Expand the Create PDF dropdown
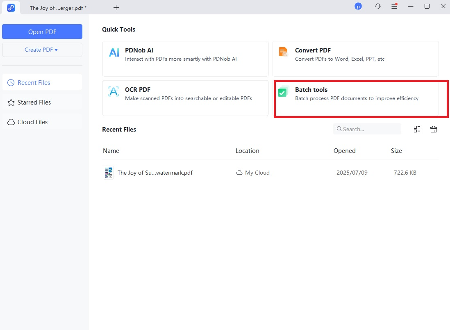The image size is (450, 330). pyautogui.click(x=42, y=50)
